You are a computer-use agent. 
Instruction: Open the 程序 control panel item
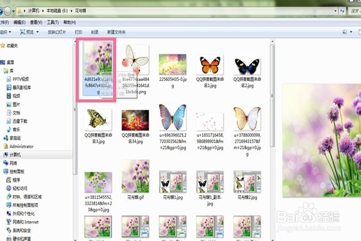[x=13, y=180]
